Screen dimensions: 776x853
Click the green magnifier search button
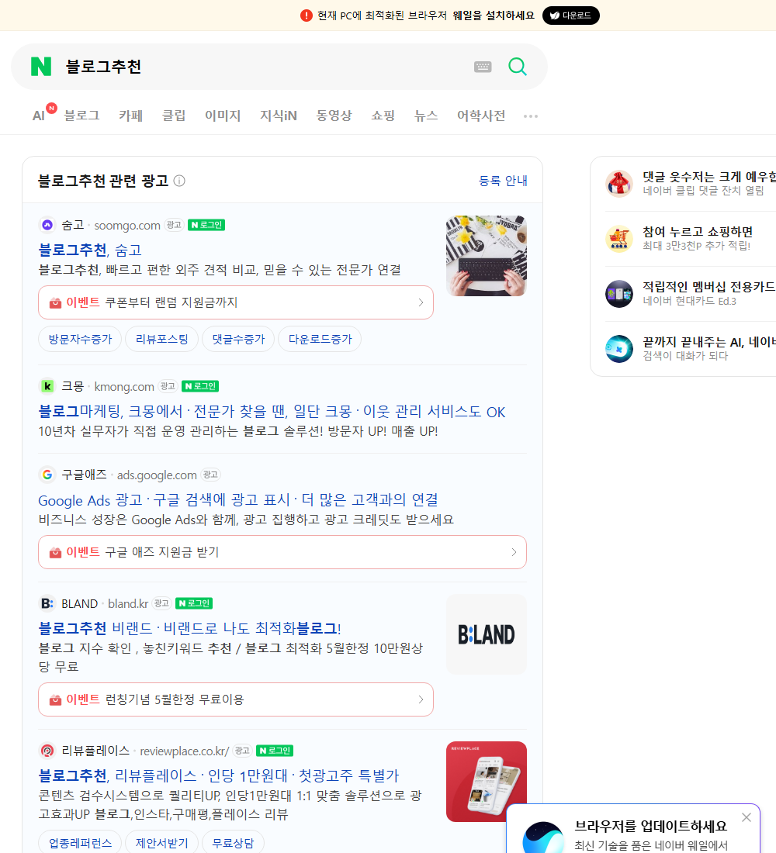point(518,67)
